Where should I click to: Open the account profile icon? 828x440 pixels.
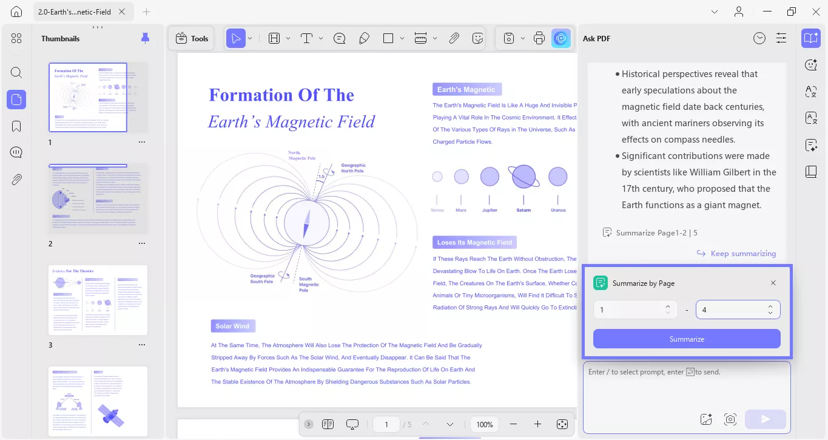tap(739, 12)
